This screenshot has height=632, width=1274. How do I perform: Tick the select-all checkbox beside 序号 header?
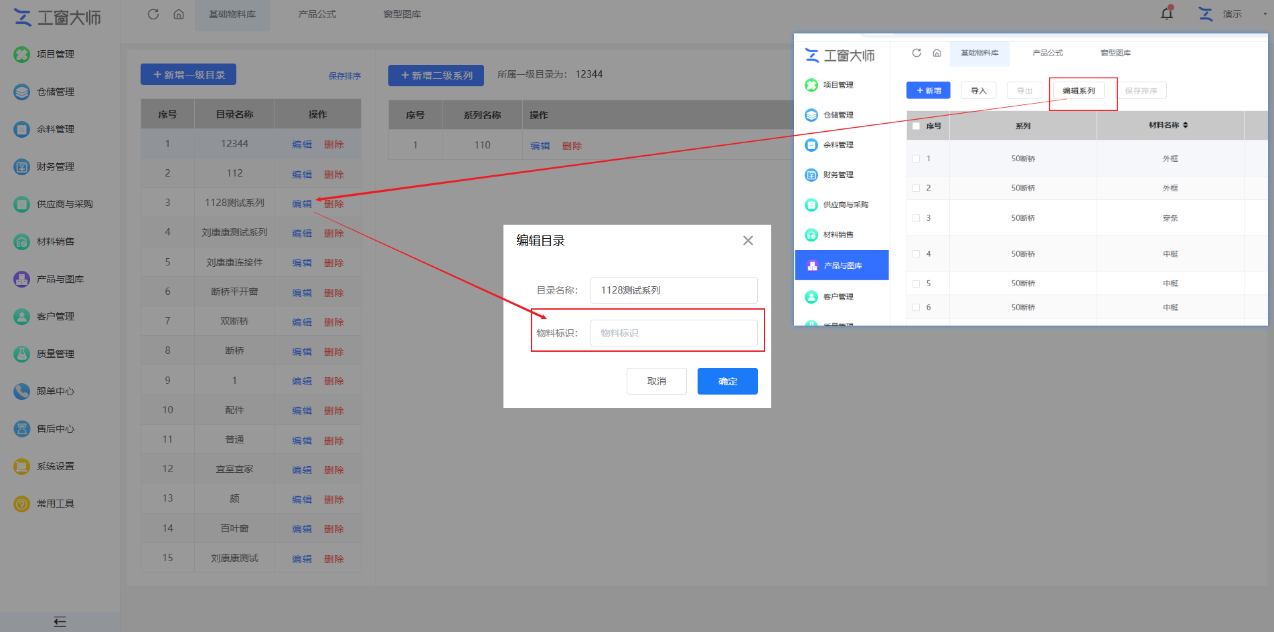point(916,126)
